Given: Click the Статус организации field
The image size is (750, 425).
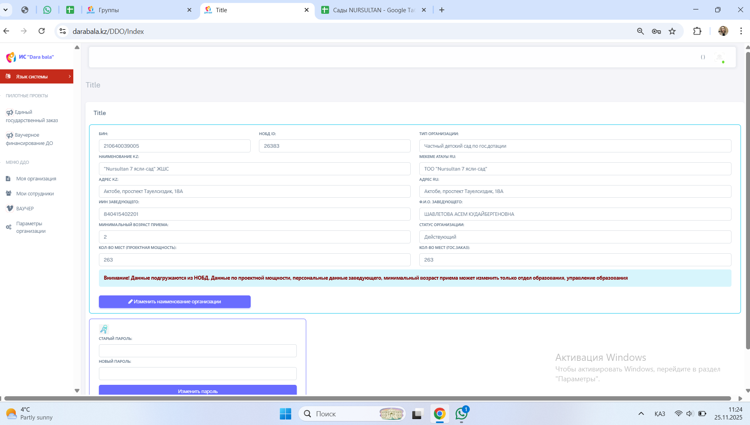Looking at the screenshot, I should pos(575,237).
